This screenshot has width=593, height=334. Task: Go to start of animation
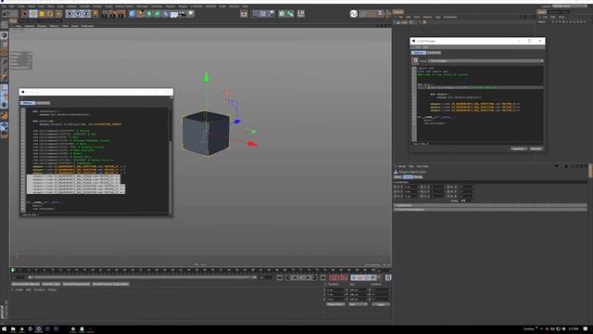pyautogui.click(x=280, y=278)
